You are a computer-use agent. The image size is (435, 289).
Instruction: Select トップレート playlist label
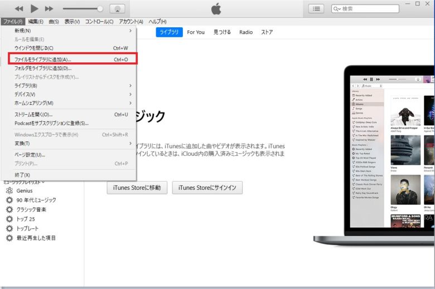[27, 228]
